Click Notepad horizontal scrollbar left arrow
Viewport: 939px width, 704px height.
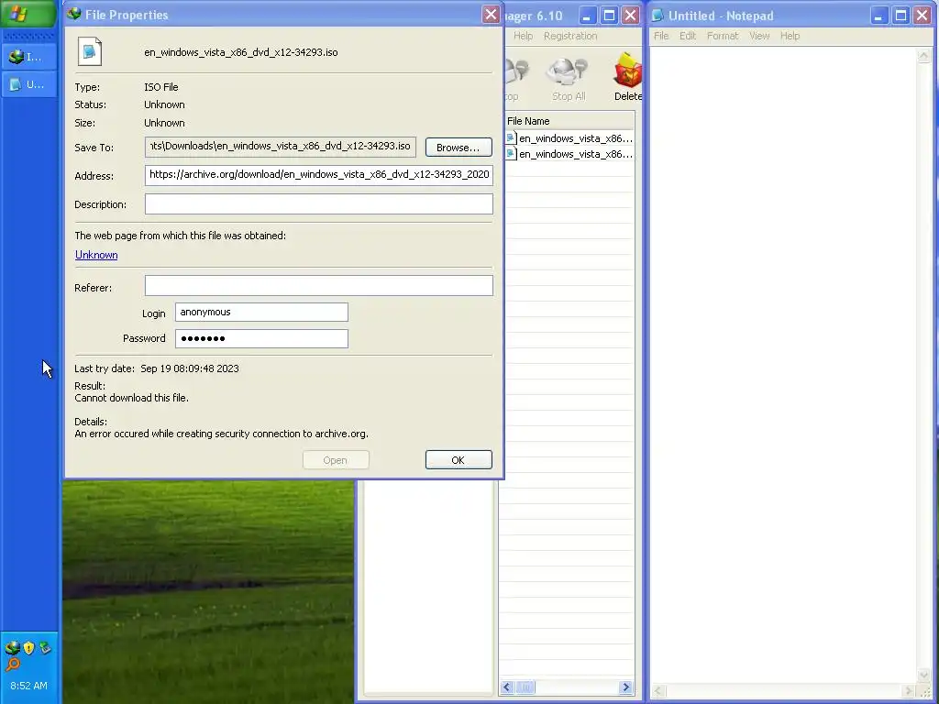(x=658, y=691)
